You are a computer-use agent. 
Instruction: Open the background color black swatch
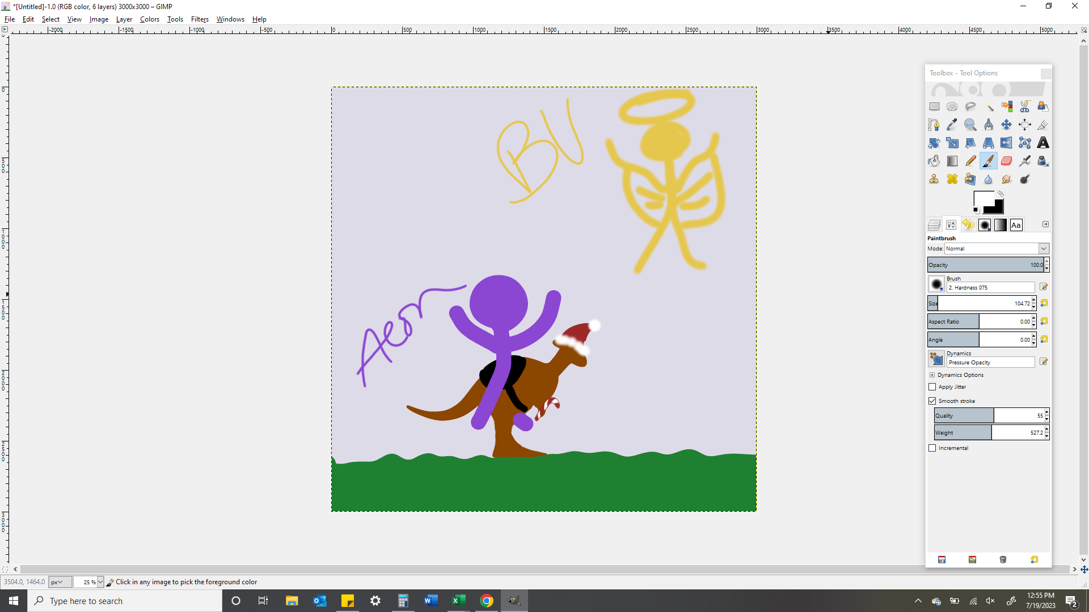(x=997, y=209)
